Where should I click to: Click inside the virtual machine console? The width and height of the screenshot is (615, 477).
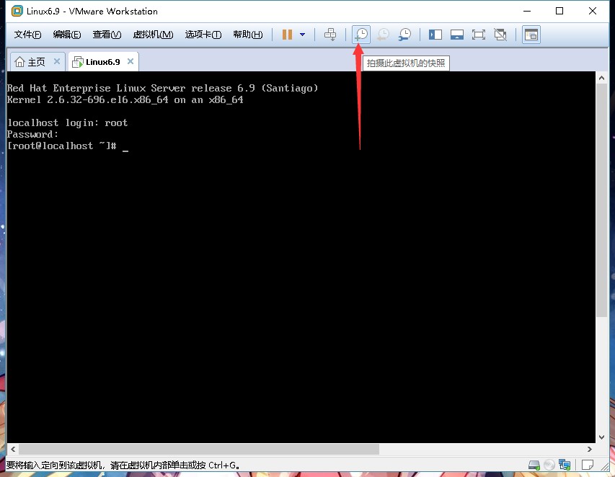301,257
